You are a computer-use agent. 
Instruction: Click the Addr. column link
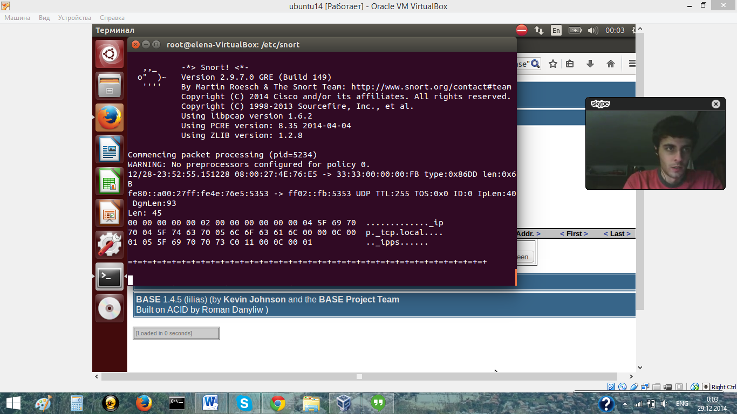528,233
